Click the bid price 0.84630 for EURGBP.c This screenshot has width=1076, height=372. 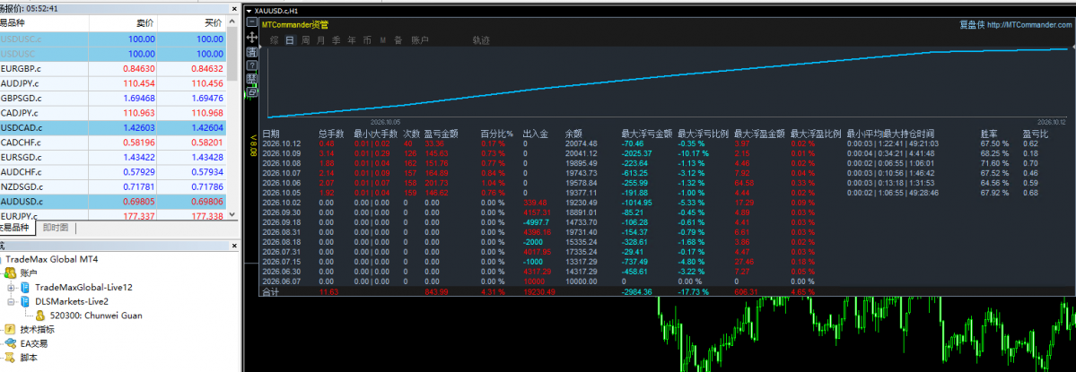click(139, 68)
